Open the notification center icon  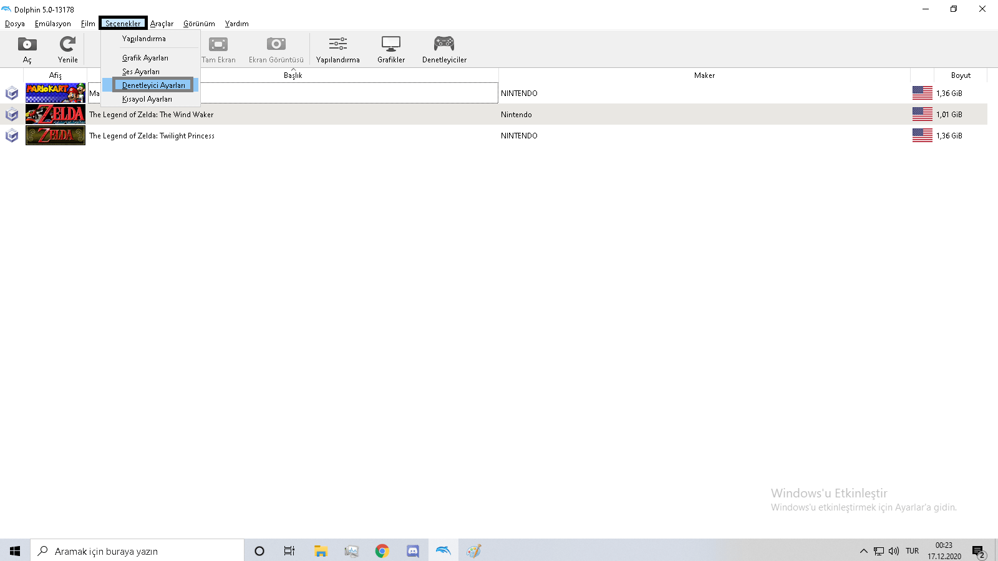[979, 551]
